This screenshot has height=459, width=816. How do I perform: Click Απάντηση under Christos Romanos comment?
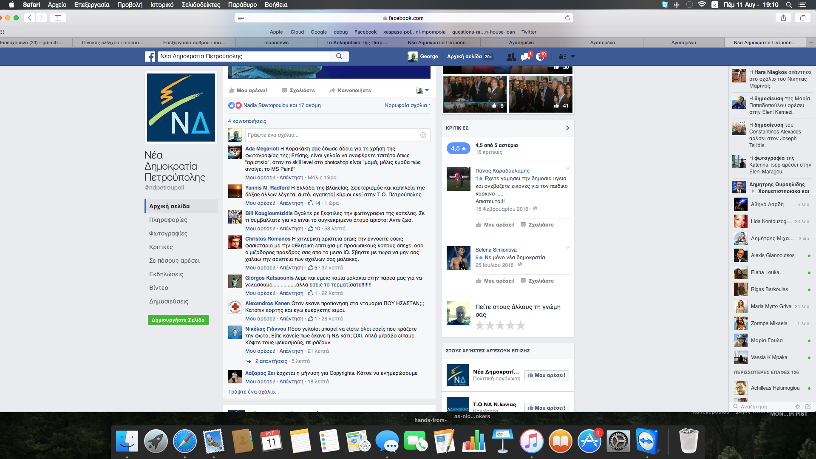pos(292,268)
